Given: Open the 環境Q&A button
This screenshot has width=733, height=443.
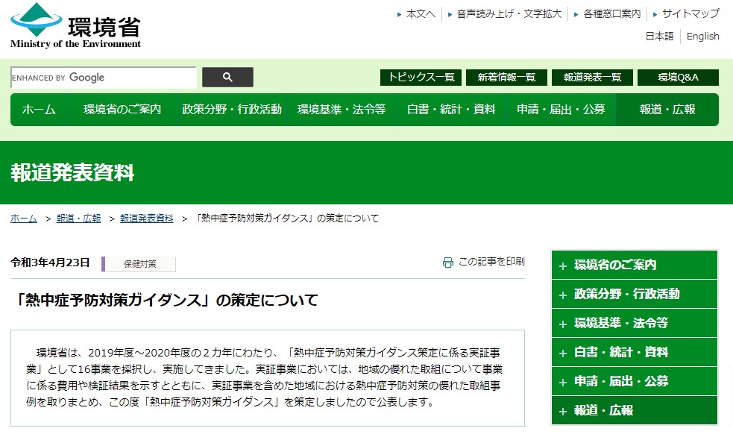Looking at the screenshot, I should pos(678,78).
